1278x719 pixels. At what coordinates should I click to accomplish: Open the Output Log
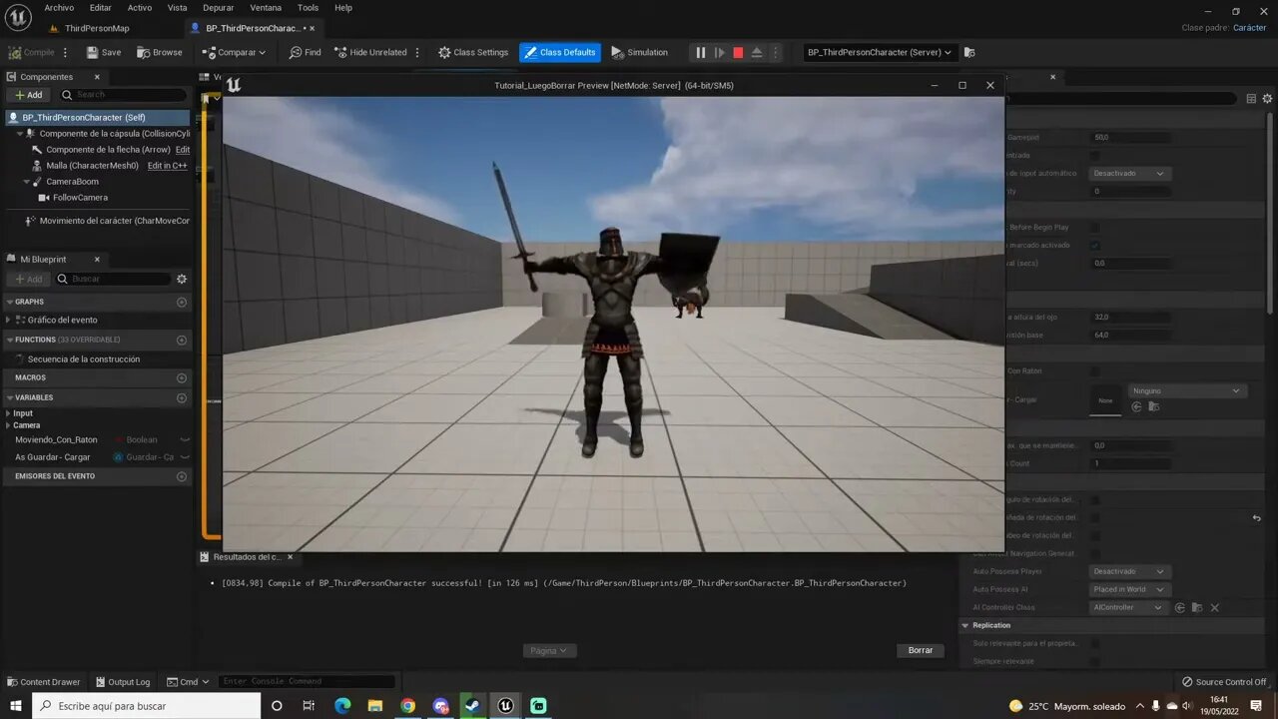click(122, 682)
